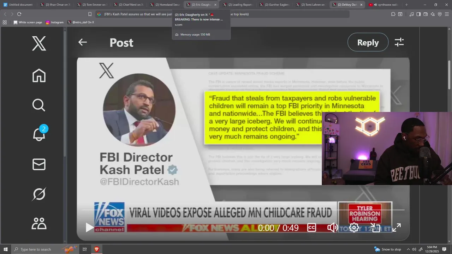
Task: Bookmark this page icon
Action: (x=90, y=14)
